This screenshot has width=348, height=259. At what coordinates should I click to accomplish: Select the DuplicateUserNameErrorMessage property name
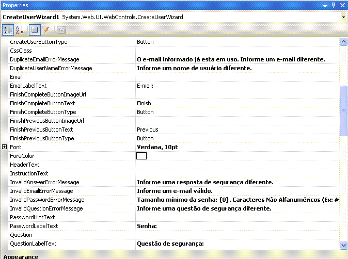[x=51, y=68]
